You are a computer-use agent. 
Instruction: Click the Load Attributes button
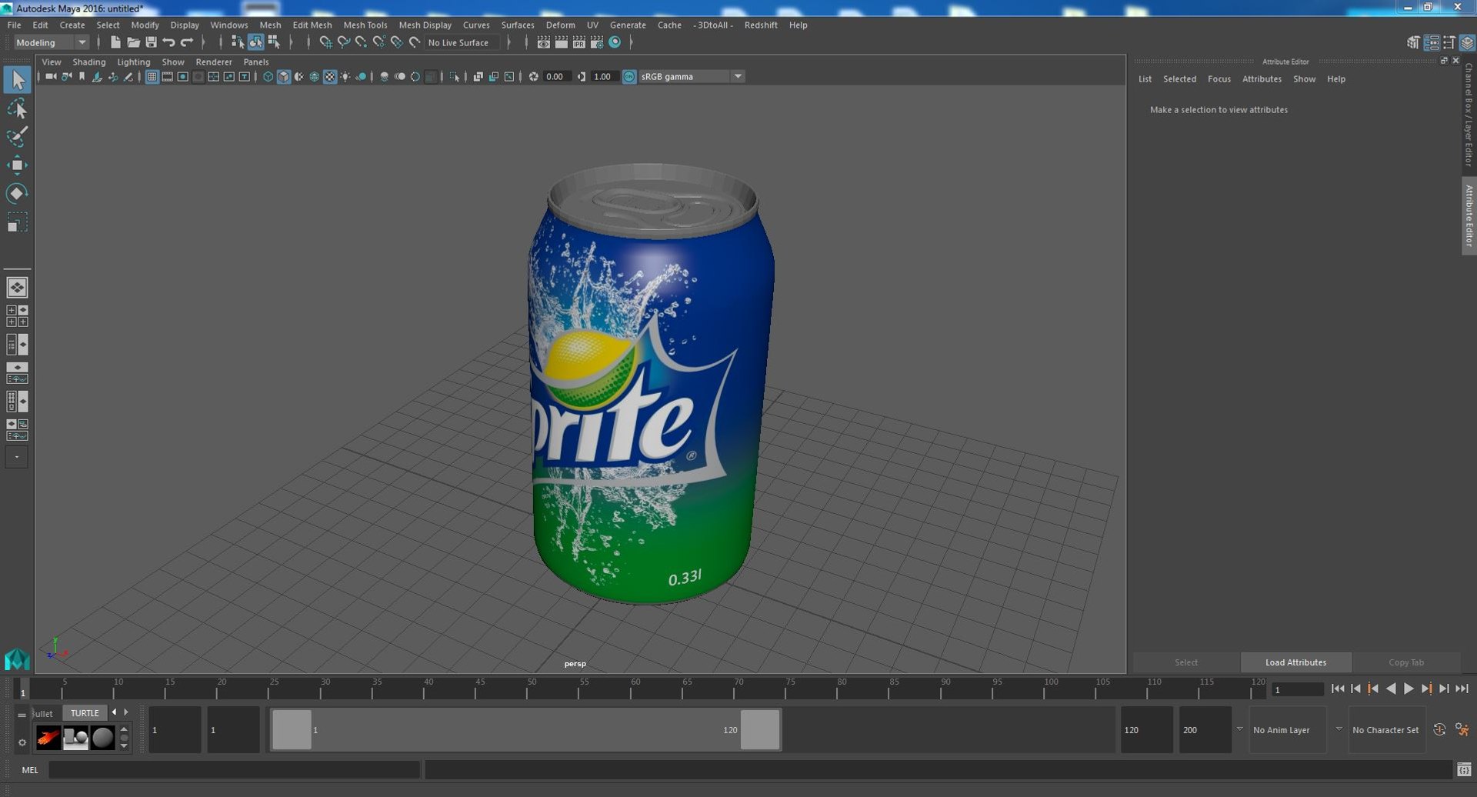(1296, 662)
